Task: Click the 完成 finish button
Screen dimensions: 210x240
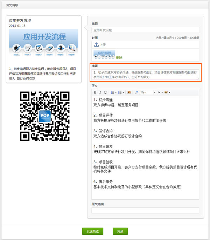Action: (x=120, y=231)
